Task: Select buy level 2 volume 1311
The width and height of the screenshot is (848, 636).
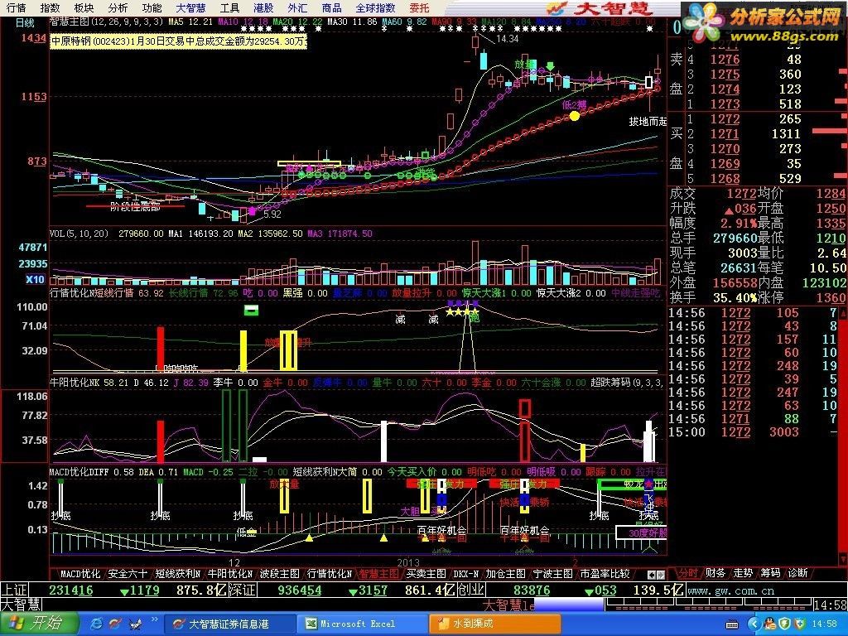Action: point(786,133)
